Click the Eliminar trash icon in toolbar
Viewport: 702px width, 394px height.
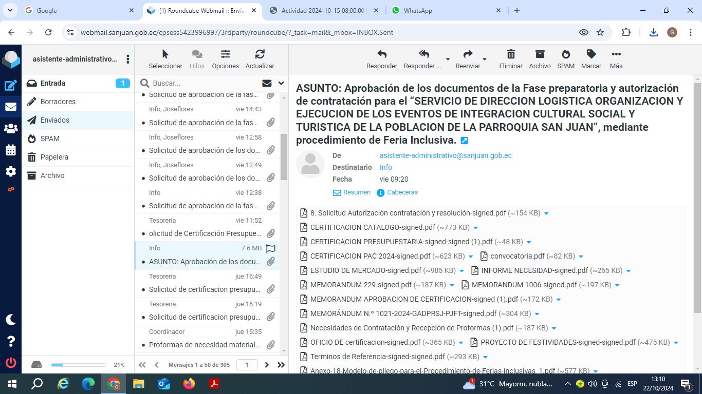pyautogui.click(x=510, y=54)
